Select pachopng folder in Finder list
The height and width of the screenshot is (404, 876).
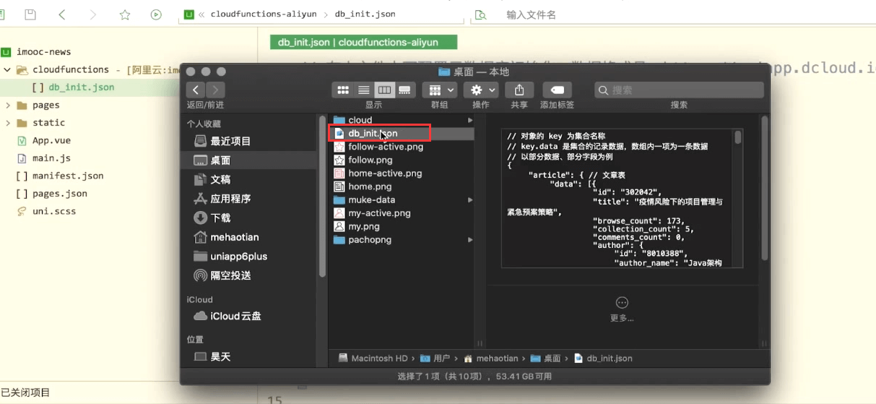(370, 240)
